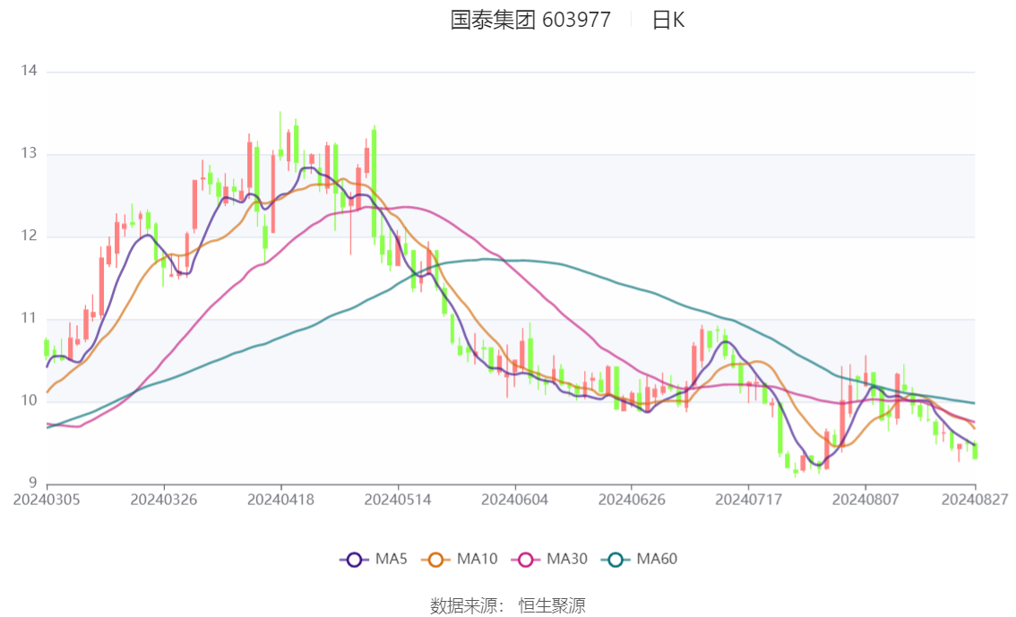Viewport: 1016px width, 617px height.
Task: Click the y-axis value 11
Action: 30,318
